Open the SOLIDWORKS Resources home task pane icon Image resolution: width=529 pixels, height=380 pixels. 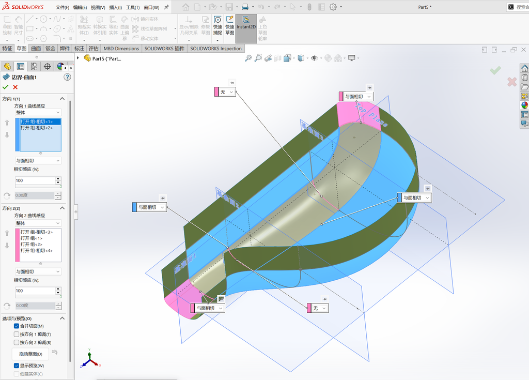524,69
